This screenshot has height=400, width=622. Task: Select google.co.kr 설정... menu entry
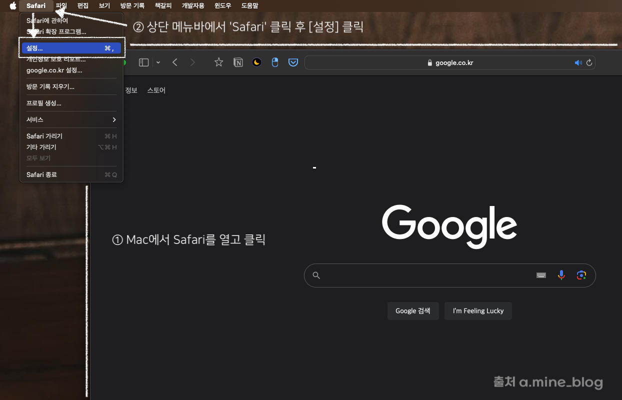[71, 70]
